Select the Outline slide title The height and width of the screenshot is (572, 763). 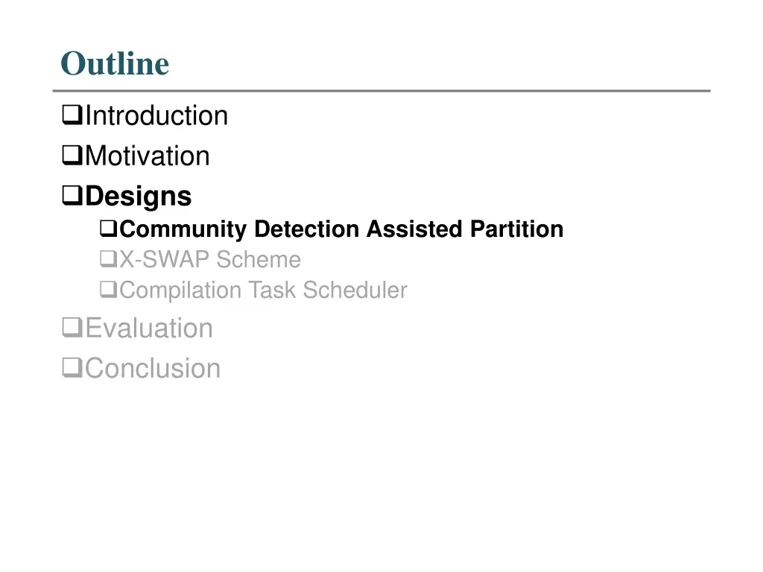tap(115, 63)
